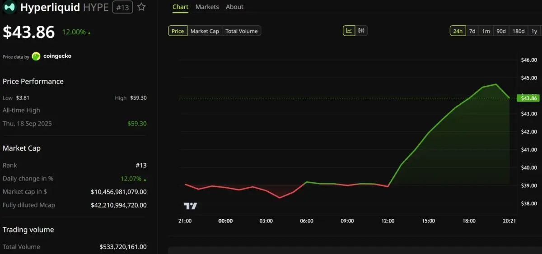
Task: Set chart range to 7d
Action: pos(472,31)
